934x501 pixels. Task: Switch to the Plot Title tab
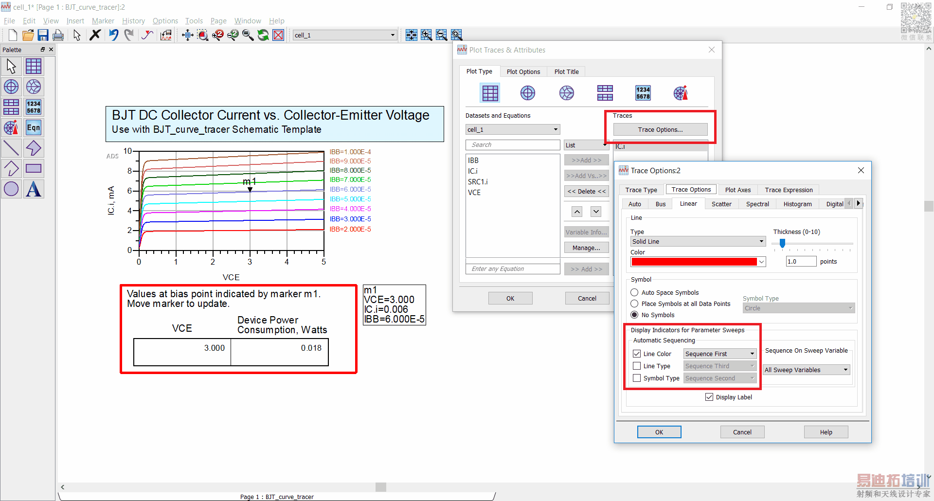click(567, 72)
